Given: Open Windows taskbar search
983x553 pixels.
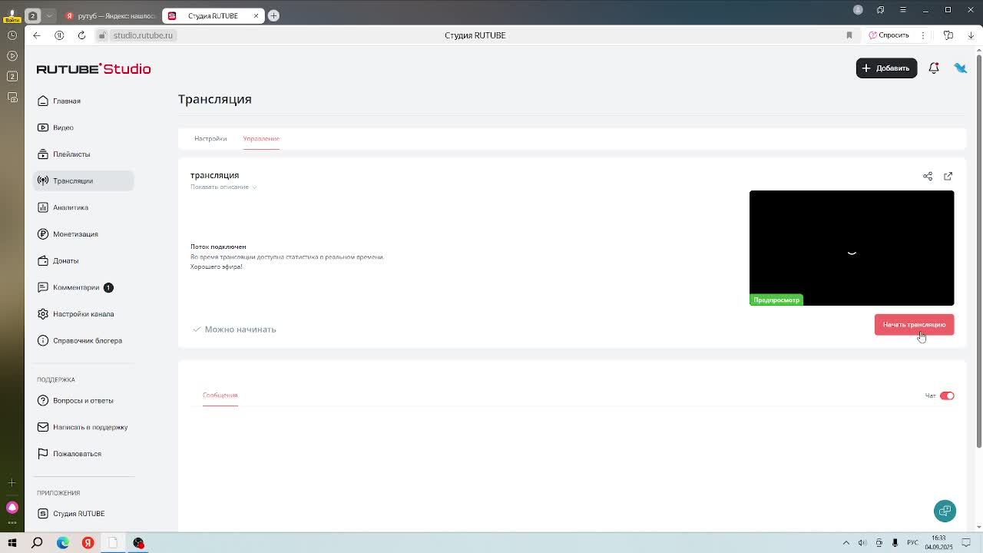Looking at the screenshot, I should point(37,543).
